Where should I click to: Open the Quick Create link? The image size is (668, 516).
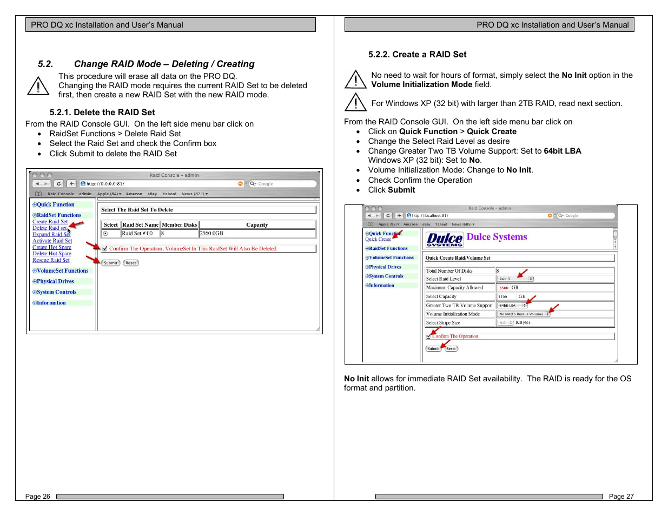click(x=378, y=240)
